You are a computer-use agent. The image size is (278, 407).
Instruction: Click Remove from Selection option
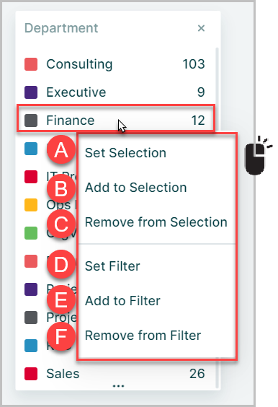point(157,222)
